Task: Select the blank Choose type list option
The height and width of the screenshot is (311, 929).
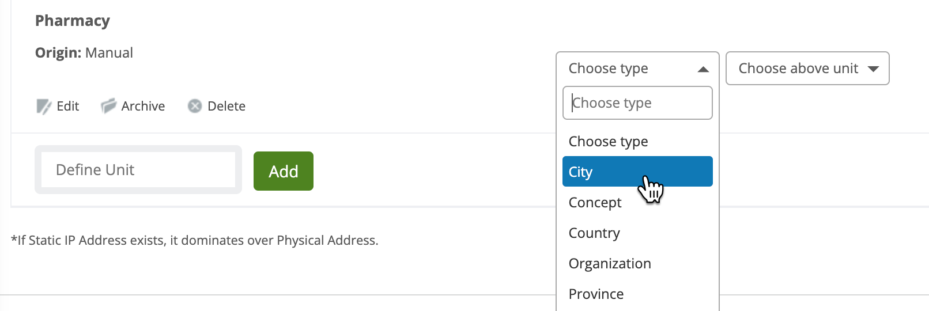Action: (609, 142)
